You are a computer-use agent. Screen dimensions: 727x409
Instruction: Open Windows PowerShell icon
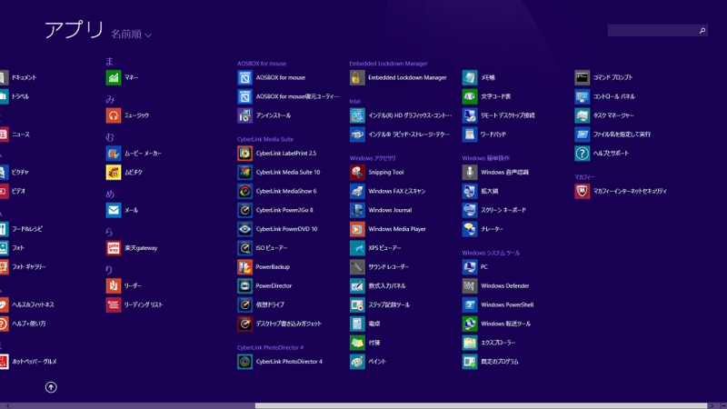tap(470, 304)
